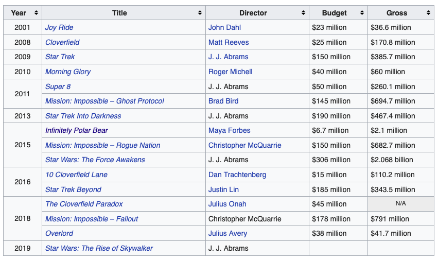Open Star Wars: The Force Awakens
Image resolution: width=438 pixels, height=260 pixels.
(x=95, y=160)
